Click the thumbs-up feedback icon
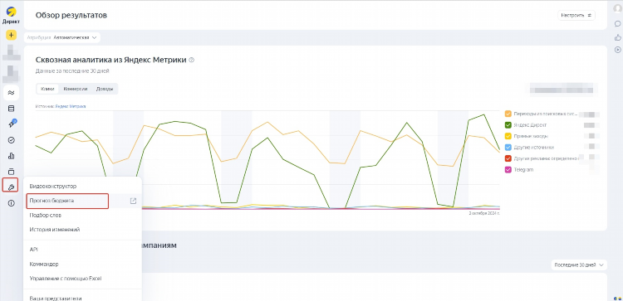Viewport: 623px width, 301px height. pyautogui.click(x=617, y=37)
